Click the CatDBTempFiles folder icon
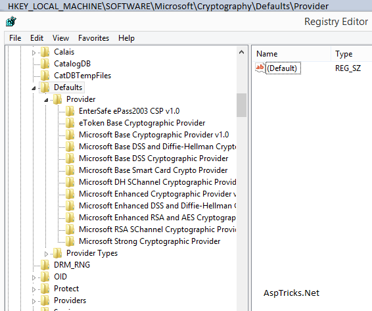This screenshot has height=311, width=372. click(x=45, y=76)
